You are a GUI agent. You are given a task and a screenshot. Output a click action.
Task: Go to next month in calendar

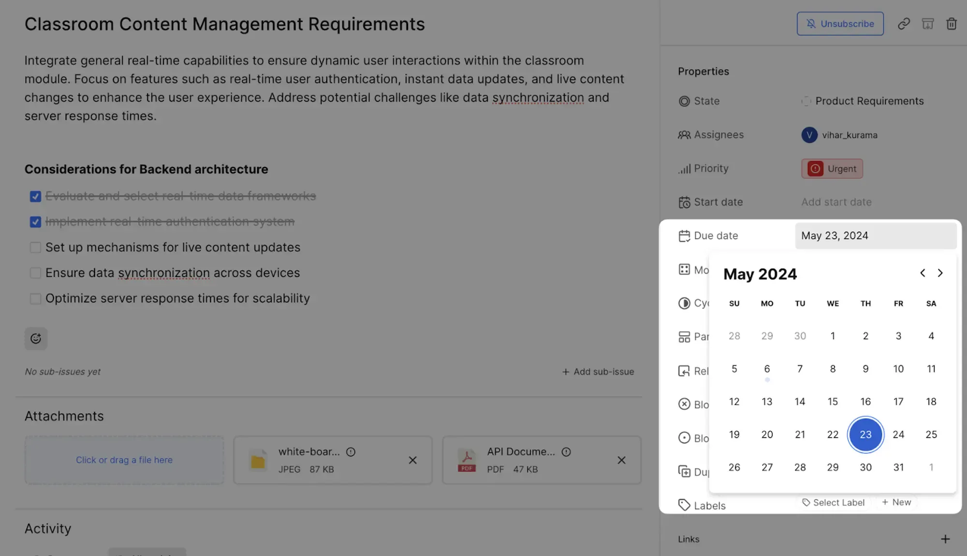tap(940, 273)
